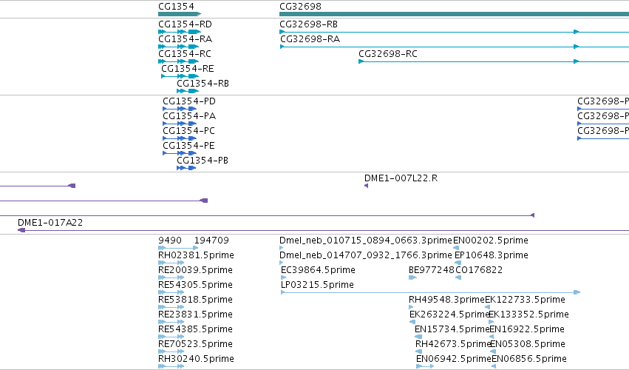Click the arrow glyph under BE977248

[412, 277]
